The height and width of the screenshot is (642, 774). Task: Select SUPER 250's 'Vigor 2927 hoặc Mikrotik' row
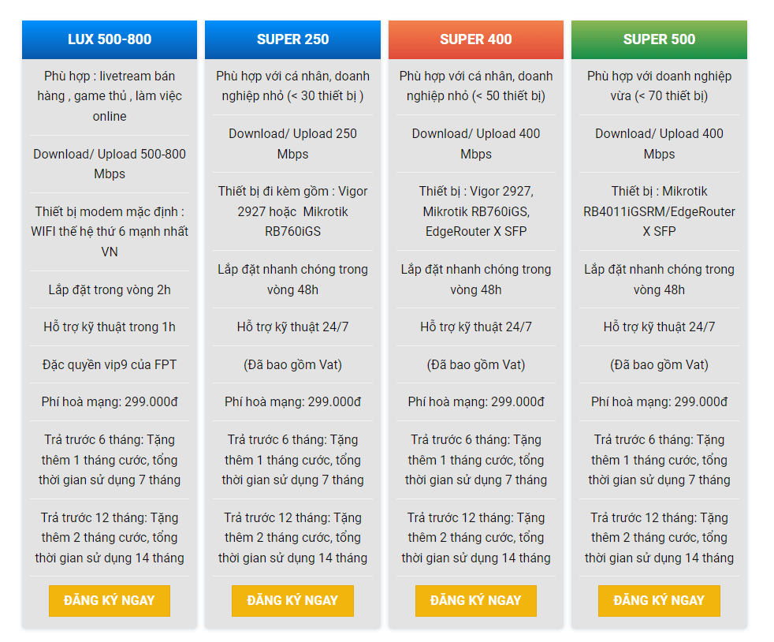click(x=292, y=211)
